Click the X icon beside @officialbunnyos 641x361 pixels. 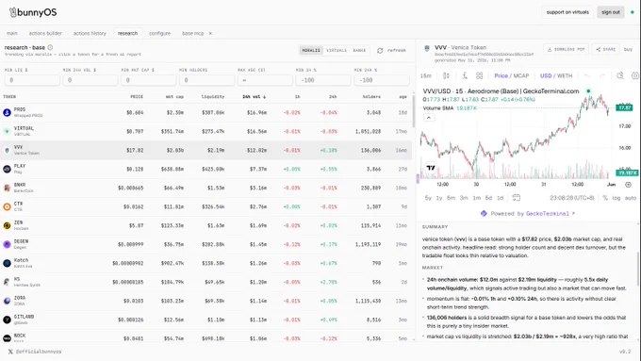pos(10,352)
